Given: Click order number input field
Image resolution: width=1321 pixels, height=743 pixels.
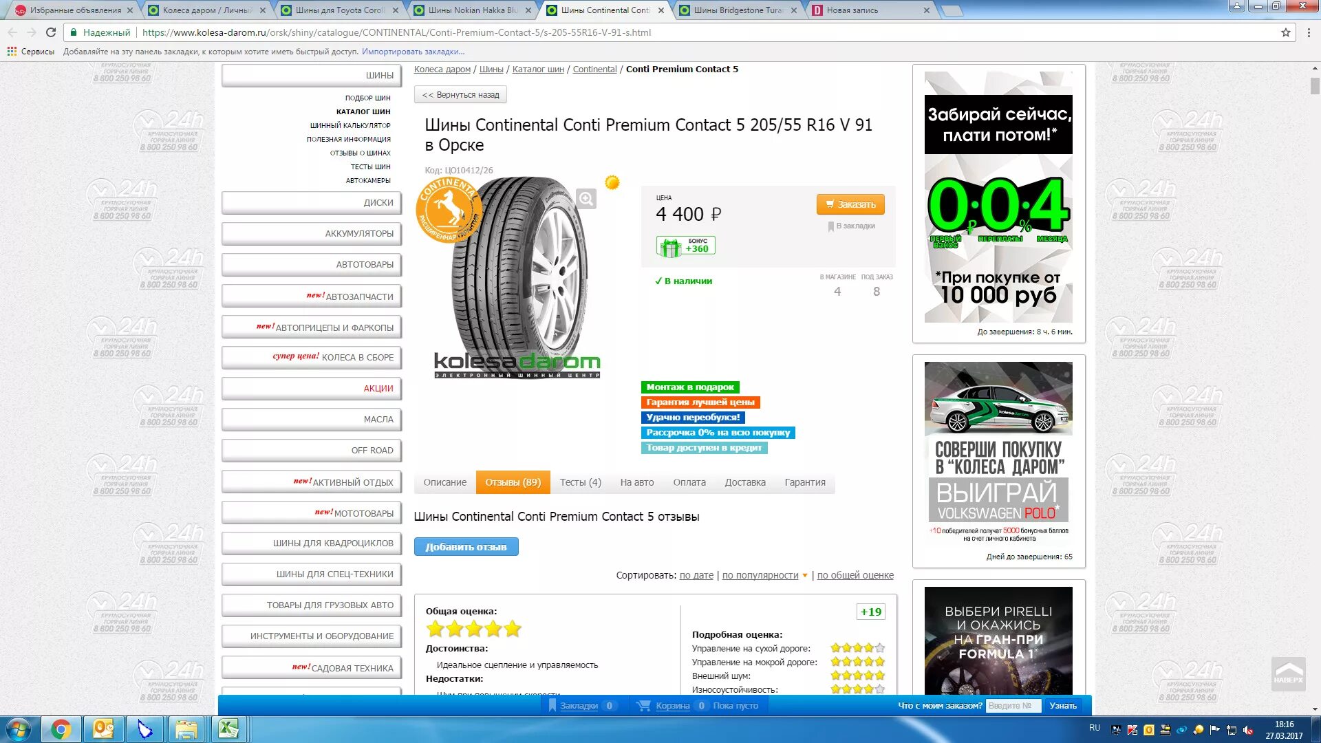Looking at the screenshot, I should coord(1013,705).
